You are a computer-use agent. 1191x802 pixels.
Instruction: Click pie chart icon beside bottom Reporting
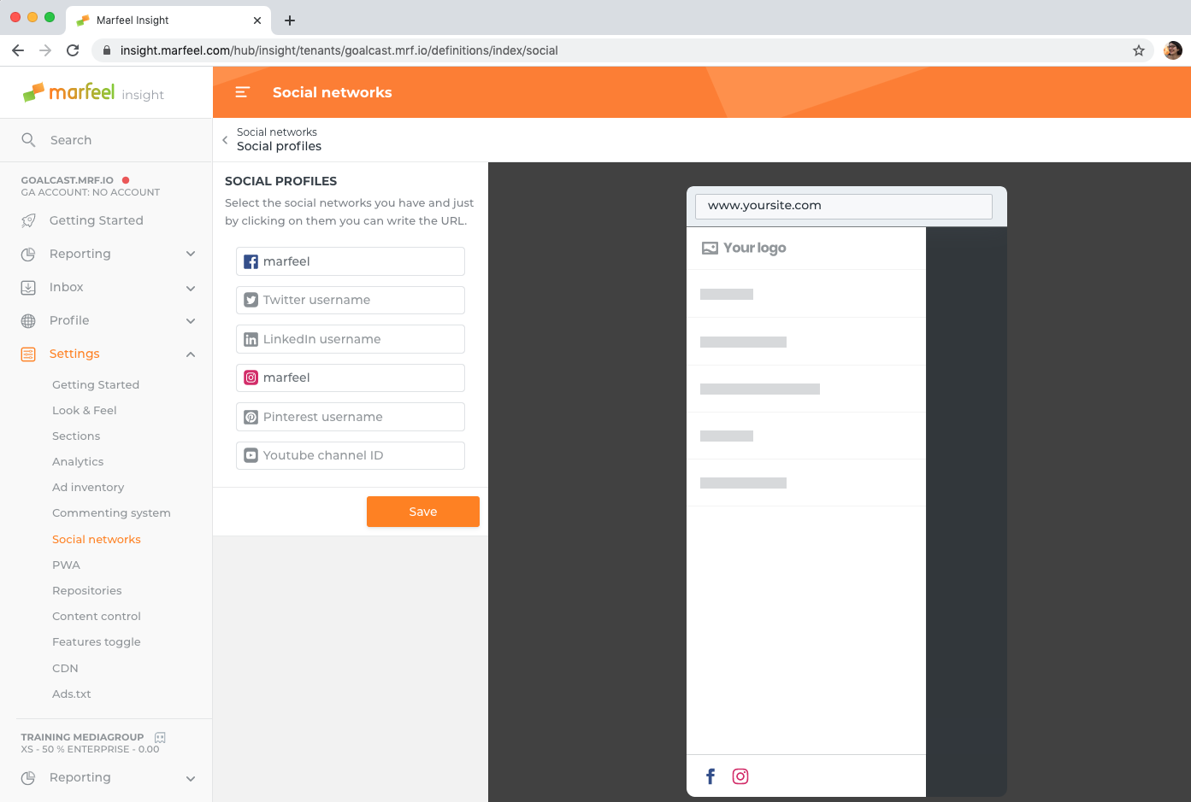coord(28,778)
